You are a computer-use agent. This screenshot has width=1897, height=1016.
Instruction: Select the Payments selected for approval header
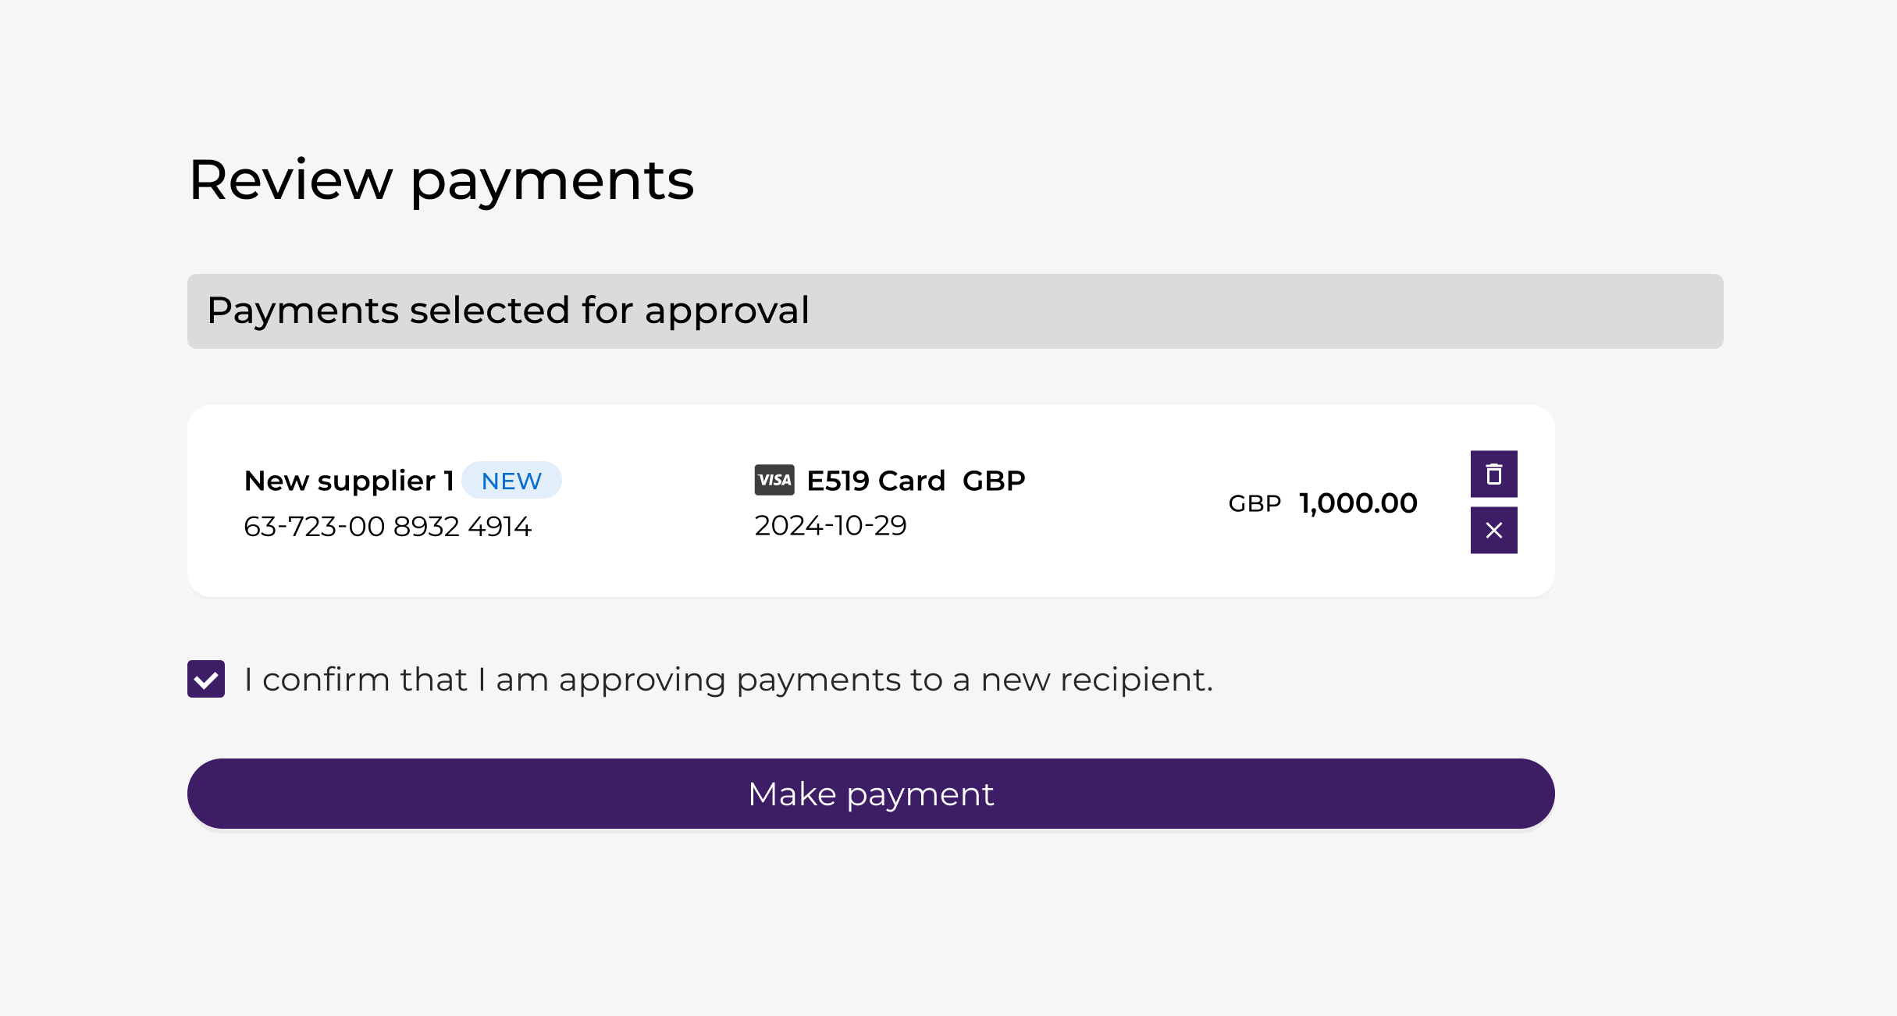(507, 311)
